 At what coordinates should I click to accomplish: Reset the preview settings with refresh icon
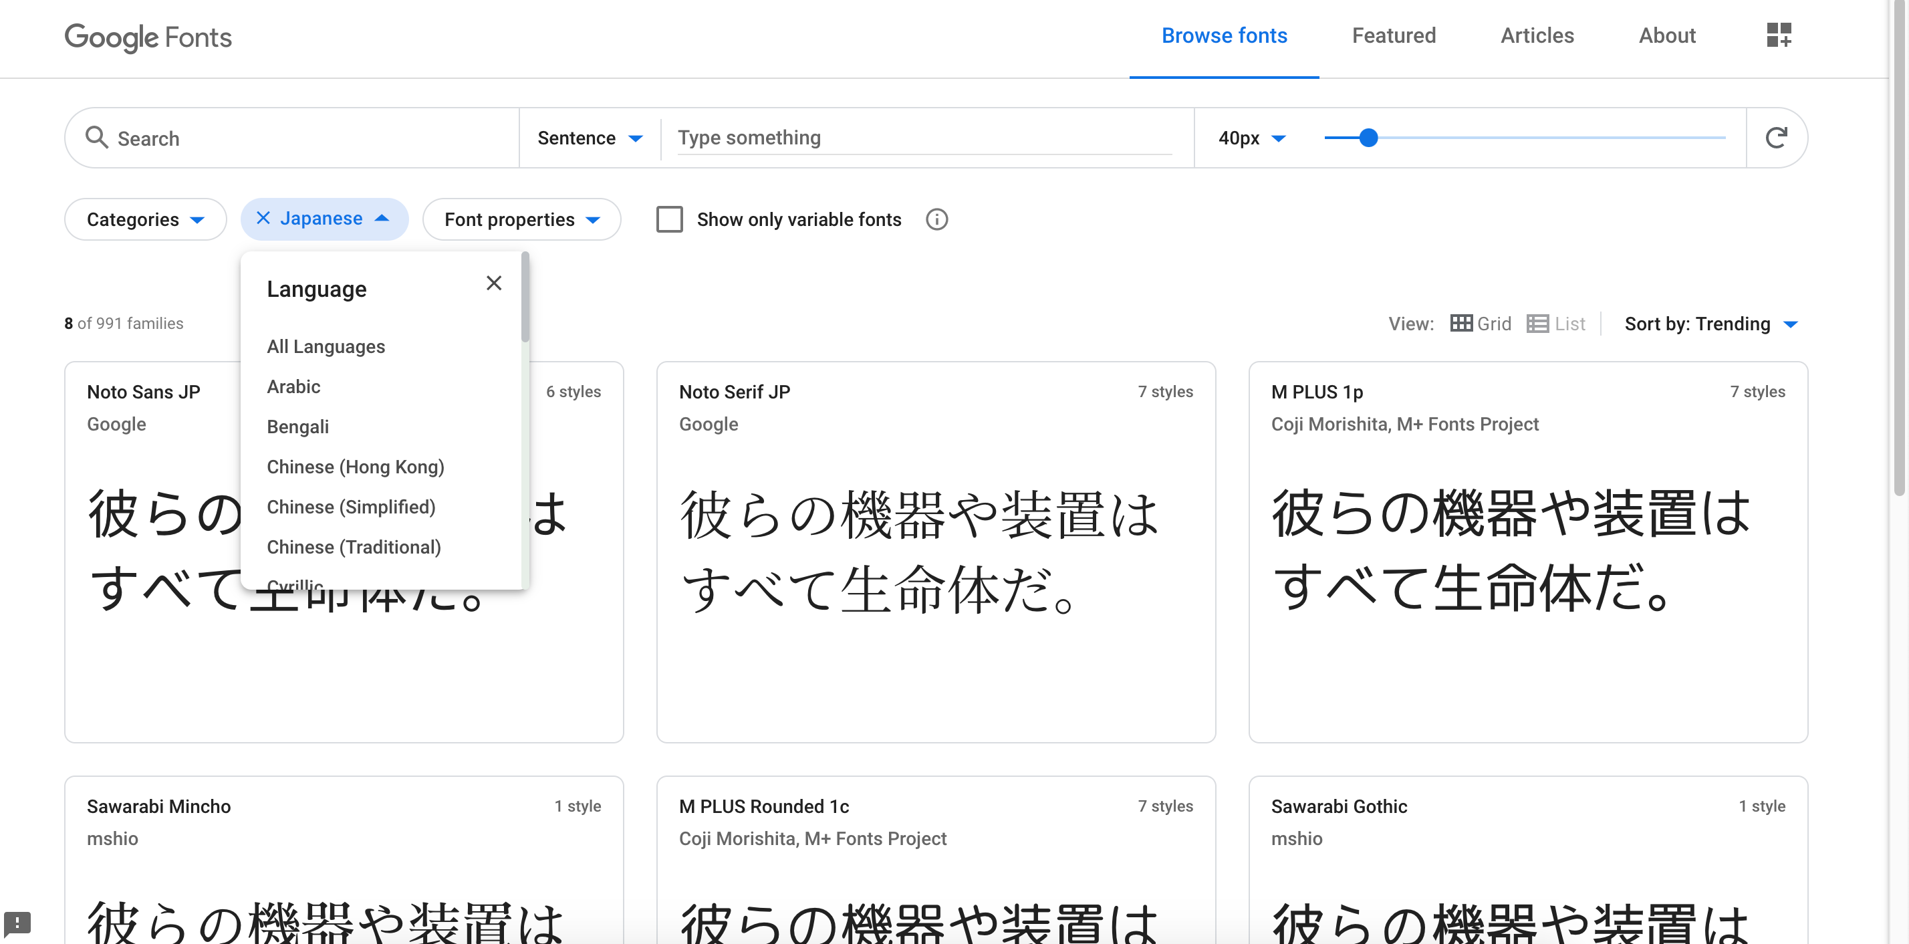(1778, 137)
